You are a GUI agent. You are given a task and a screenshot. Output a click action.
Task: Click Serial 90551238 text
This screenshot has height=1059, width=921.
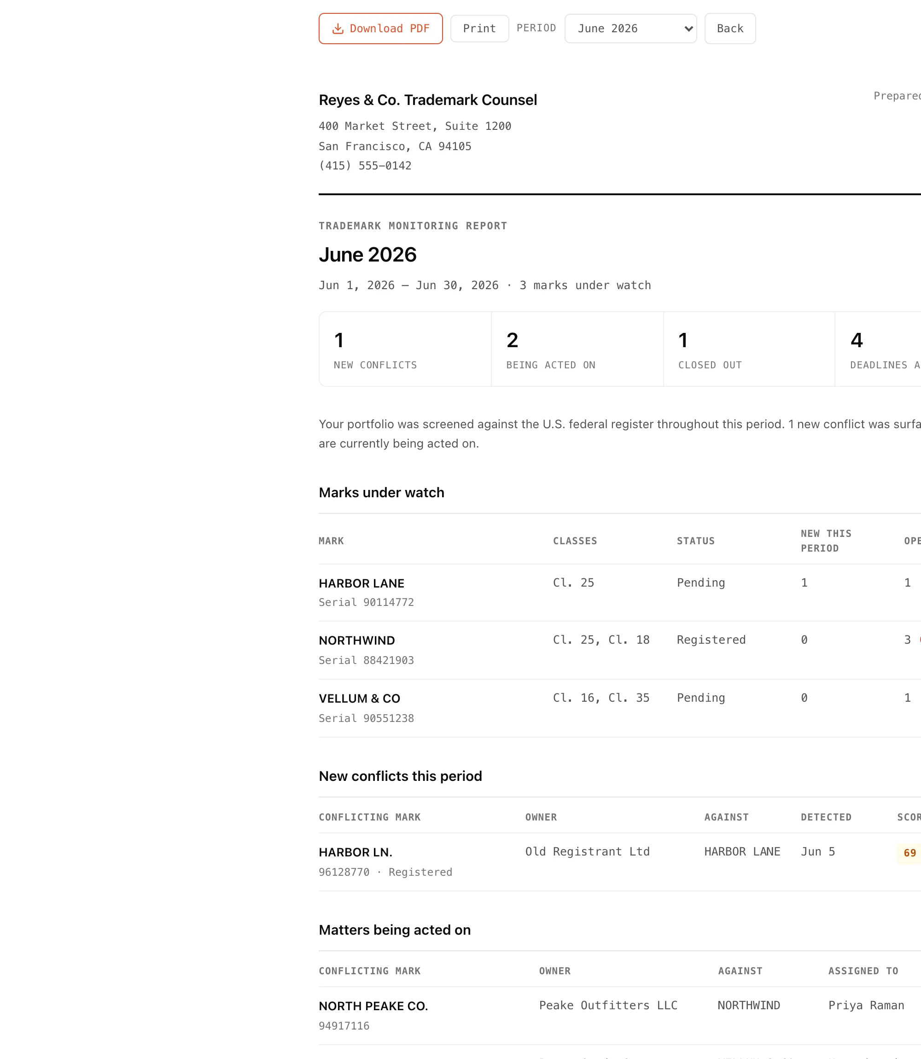tap(366, 719)
